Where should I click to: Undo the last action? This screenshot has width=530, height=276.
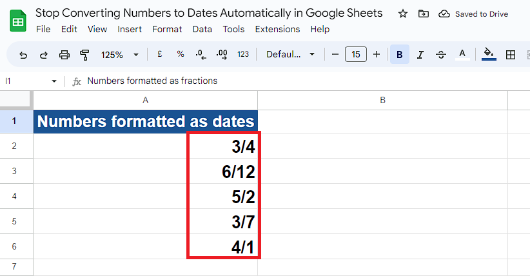23,54
